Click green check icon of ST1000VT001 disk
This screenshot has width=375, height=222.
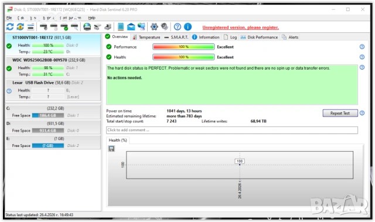coord(9,46)
